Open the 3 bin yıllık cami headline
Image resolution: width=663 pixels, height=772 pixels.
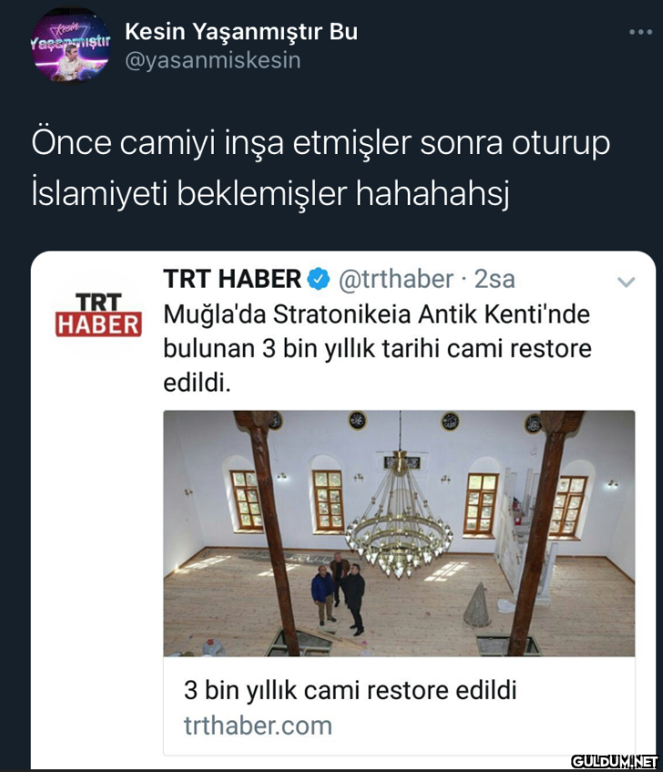[351, 690]
